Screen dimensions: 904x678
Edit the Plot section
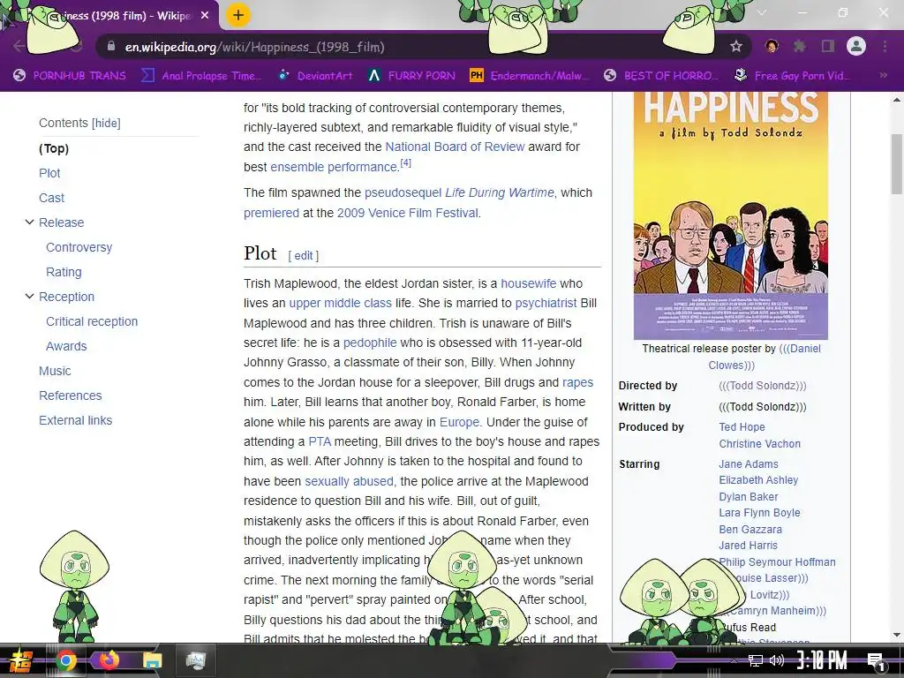coord(304,255)
